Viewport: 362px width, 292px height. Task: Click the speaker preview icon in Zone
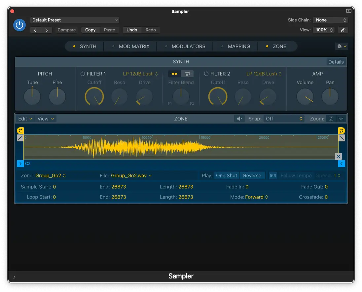(x=240, y=119)
